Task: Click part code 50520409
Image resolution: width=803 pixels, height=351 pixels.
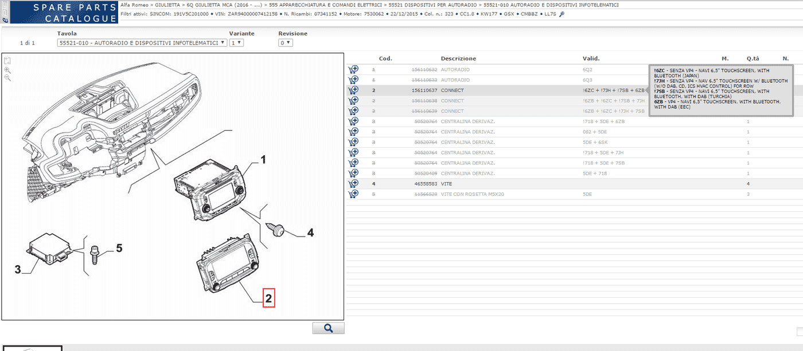Action: [424, 173]
